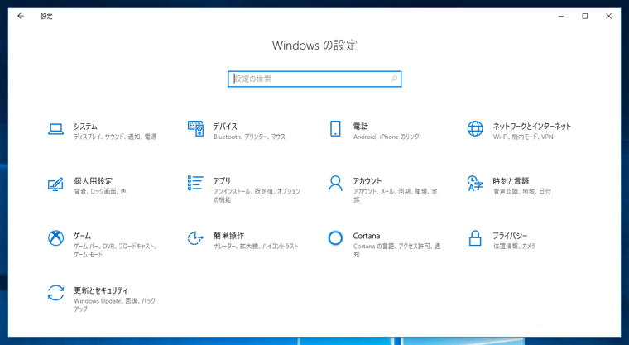Image resolution: width=629 pixels, height=345 pixels.
Task: Select the プライバシー heading
Action: (510, 236)
